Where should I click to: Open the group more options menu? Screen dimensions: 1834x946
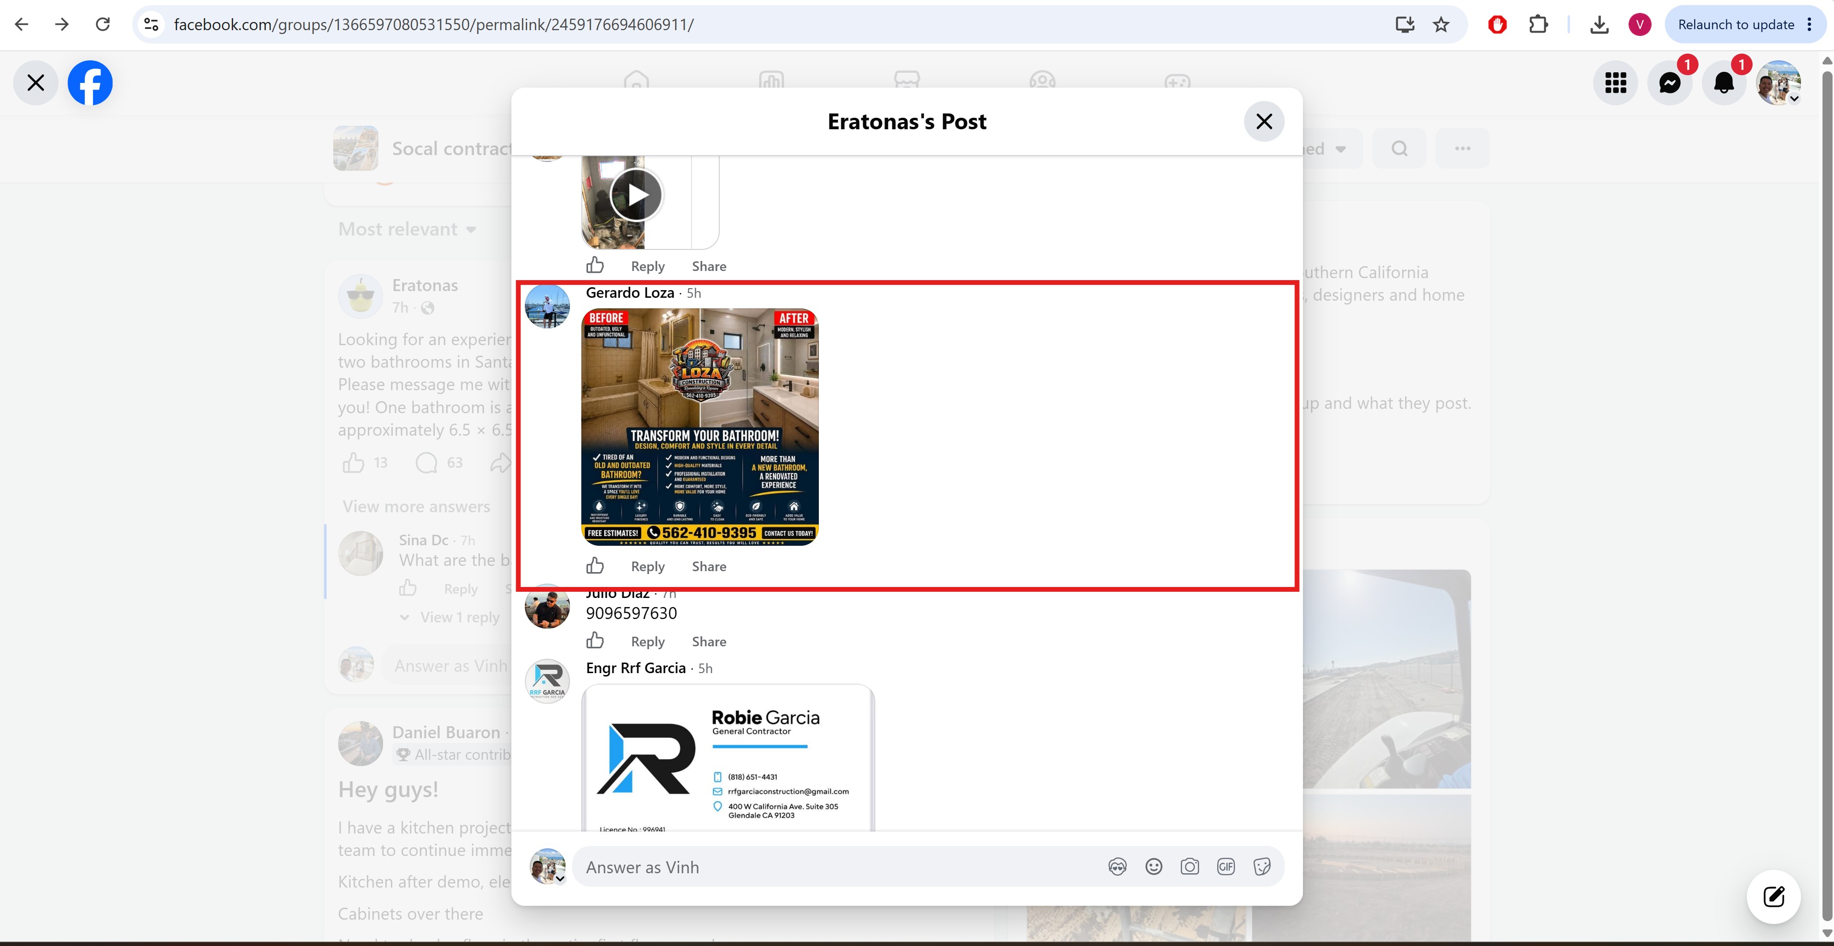[x=1462, y=148]
